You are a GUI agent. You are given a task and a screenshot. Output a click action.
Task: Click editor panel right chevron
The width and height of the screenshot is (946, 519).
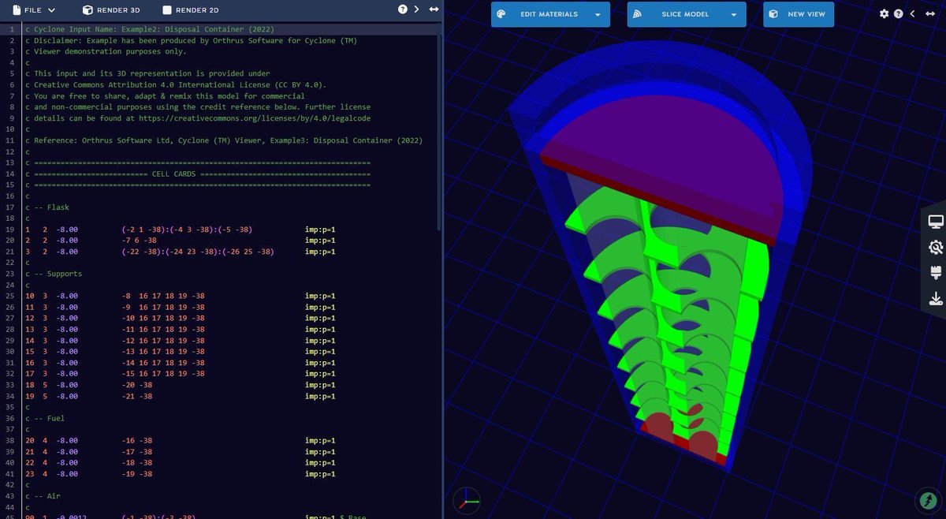coord(416,9)
